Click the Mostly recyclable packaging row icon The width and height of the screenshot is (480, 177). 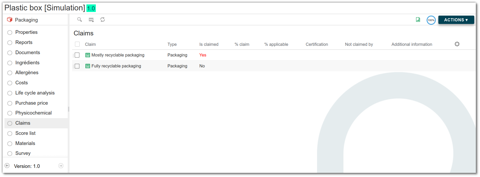88,55
